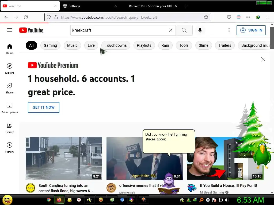The image size is (274, 205).
Task: View site security via padlock icon
Action: click(x=56, y=17)
